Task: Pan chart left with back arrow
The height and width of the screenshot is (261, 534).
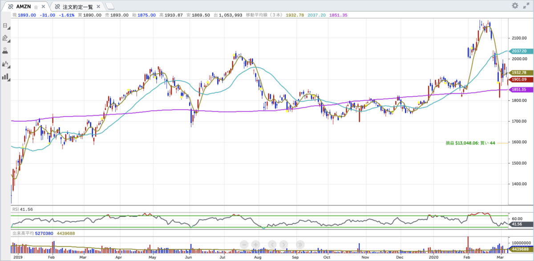Action: coord(272,244)
